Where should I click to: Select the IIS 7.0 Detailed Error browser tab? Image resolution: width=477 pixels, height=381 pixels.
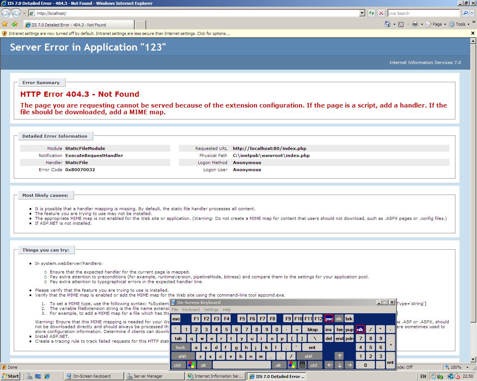(79, 25)
